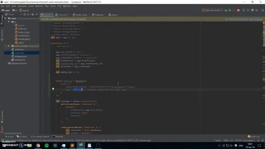Select the active app.jsx editor tab
Image resolution: width=265 pixels, height=149 pixels.
(x=47, y=15)
